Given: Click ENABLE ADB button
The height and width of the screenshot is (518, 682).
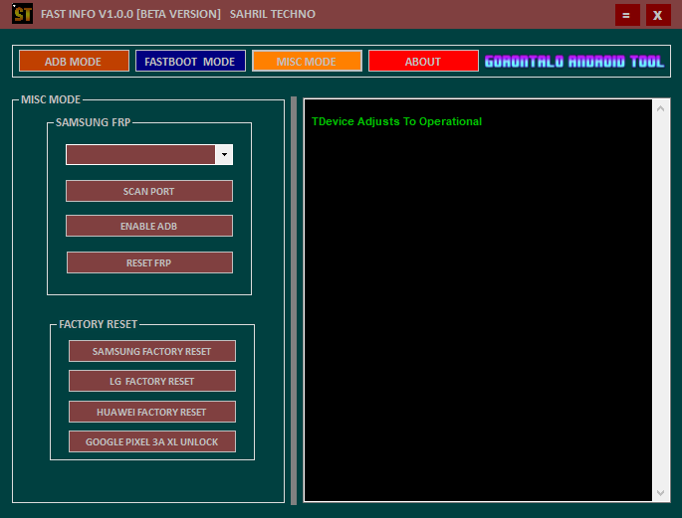Looking at the screenshot, I should 148,226.
